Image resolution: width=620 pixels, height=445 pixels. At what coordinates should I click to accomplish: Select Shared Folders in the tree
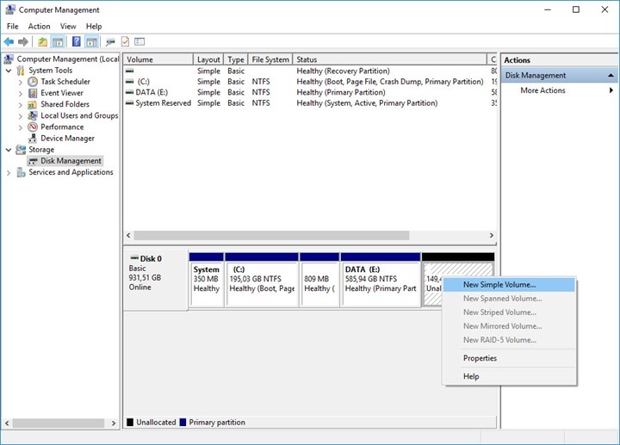65,104
